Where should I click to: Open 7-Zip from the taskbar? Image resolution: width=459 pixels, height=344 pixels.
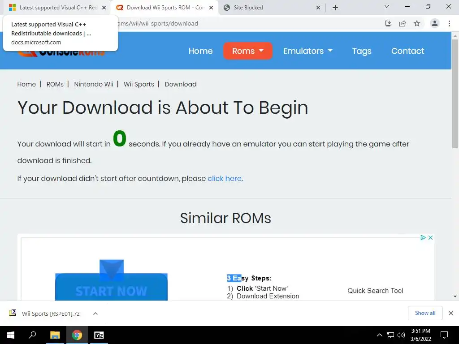[x=99, y=335]
